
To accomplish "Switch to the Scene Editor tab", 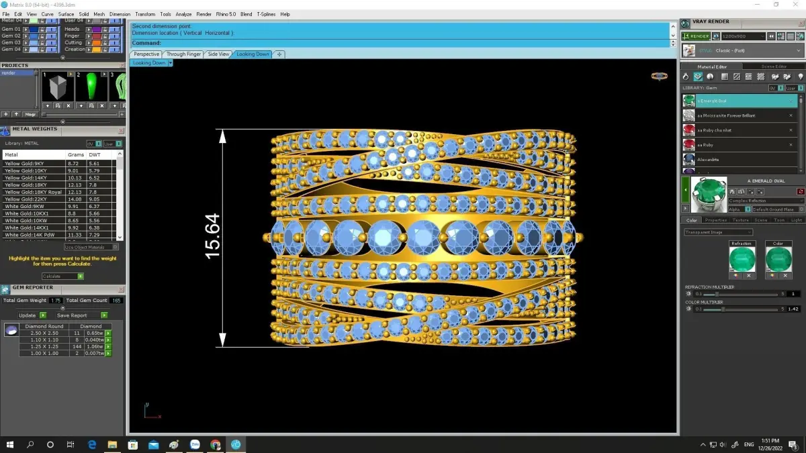I will point(773,66).
